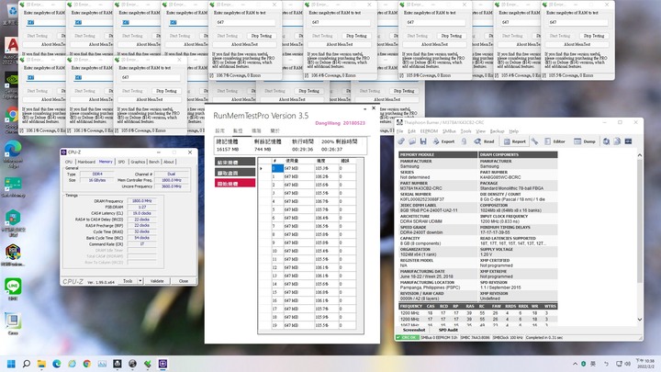Viewport: 661px width, 372px height.
Task: Click the CRC OK status indicator
Action: click(408, 337)
